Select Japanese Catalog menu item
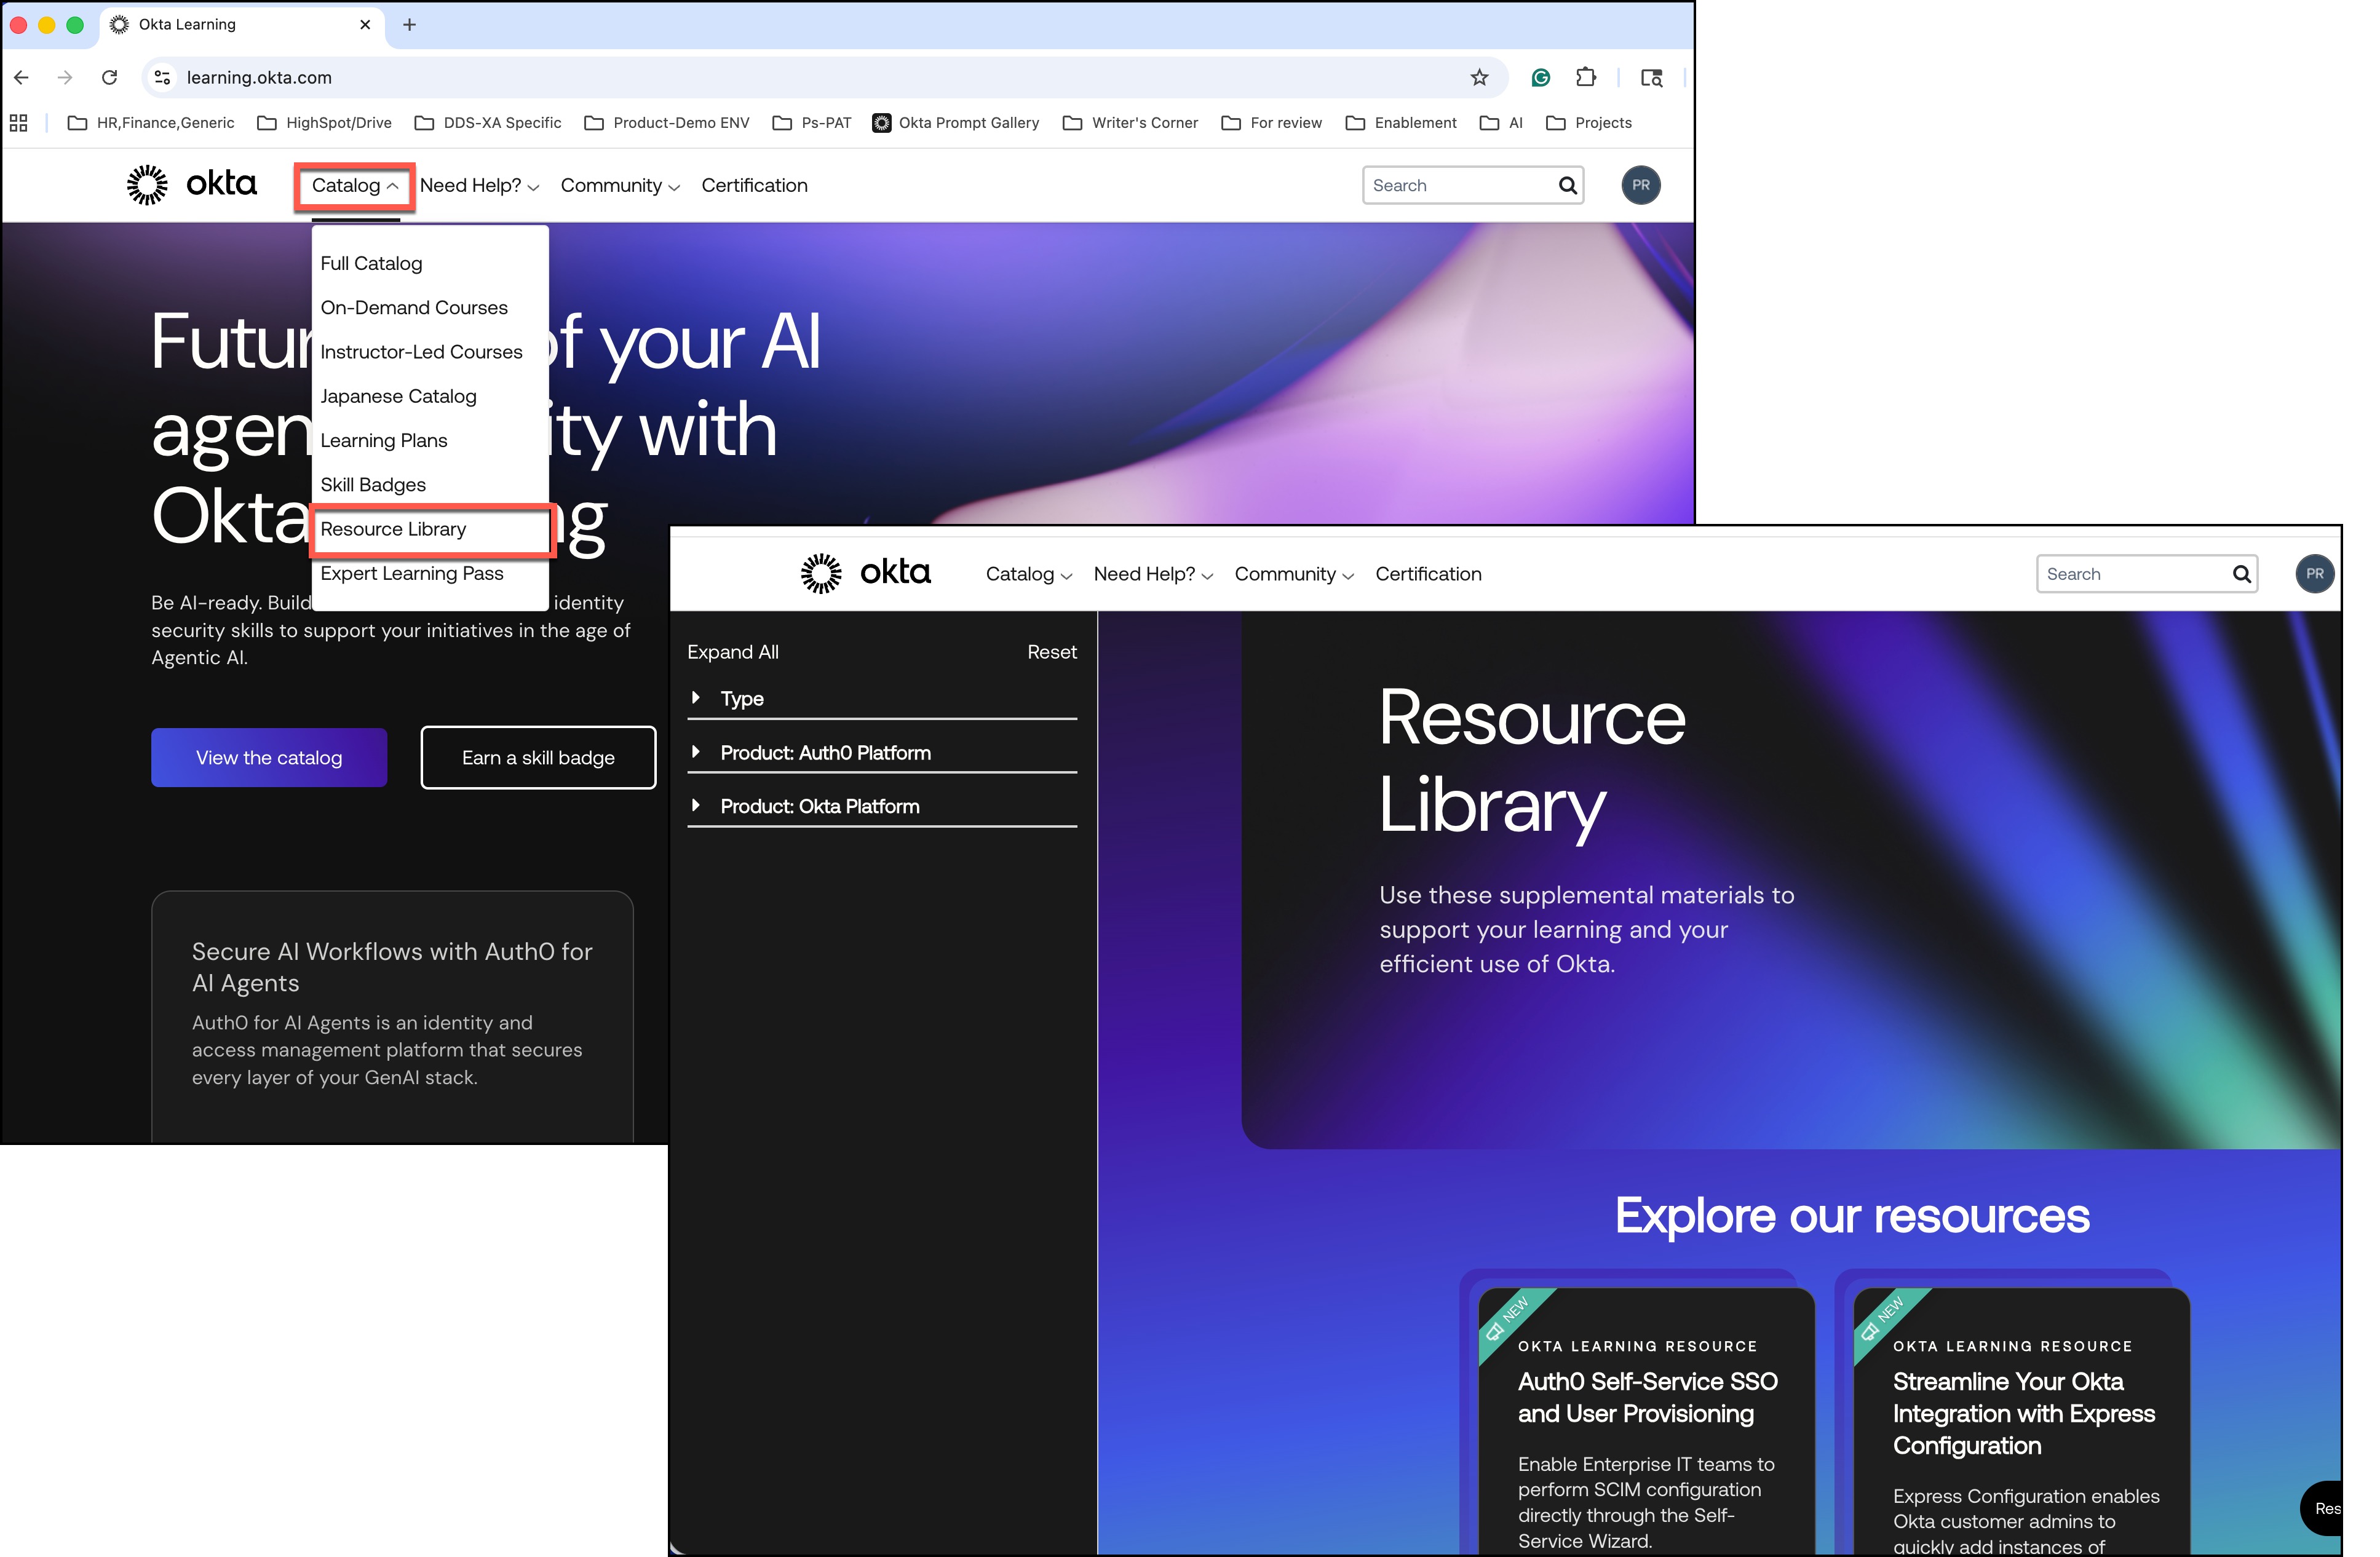The height and width of the screenshot is (1557, 2380). [398, 396]
